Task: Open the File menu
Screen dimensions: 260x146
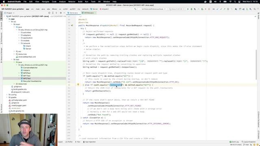Action: click(x=25, y=2)
